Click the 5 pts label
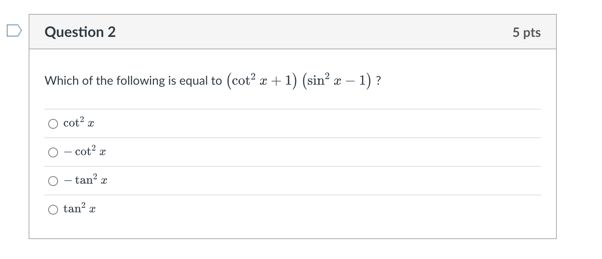This screenshot has height=259, width=602. coord(527,32)
